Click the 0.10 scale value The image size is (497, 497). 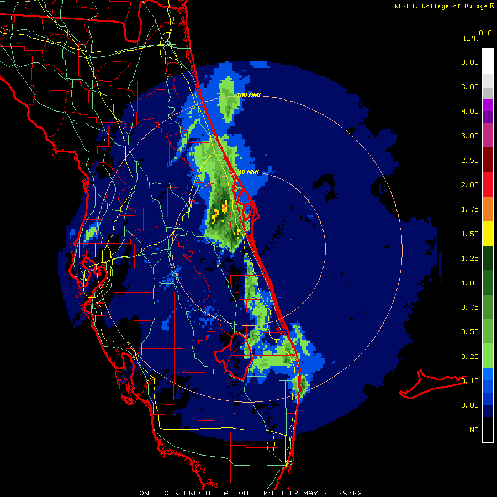point(470,381)
